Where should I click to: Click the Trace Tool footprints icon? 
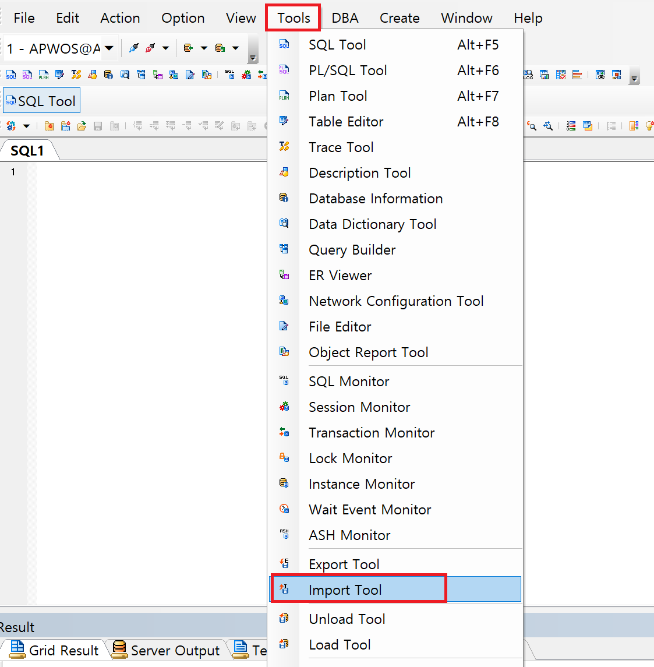(76, 75)
